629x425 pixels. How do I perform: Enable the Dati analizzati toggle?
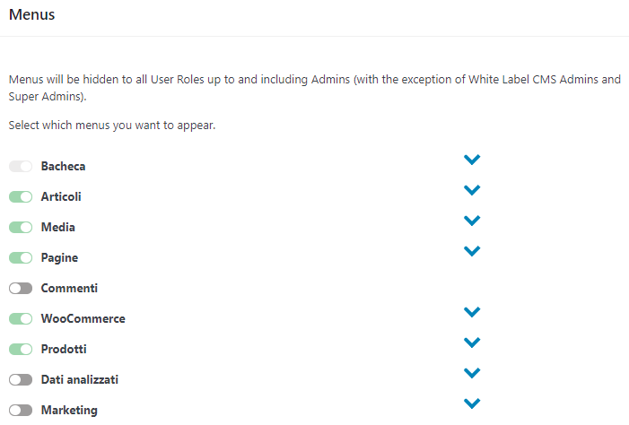(21, 380)
